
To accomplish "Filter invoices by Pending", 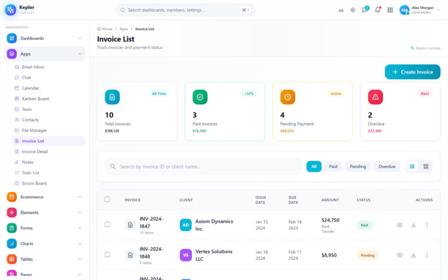I will pos(358,167).
